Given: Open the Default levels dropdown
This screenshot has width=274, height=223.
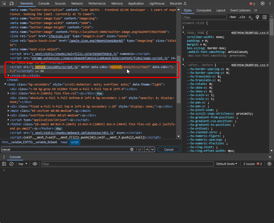Looking at the screenshot, I should [227, 164].
